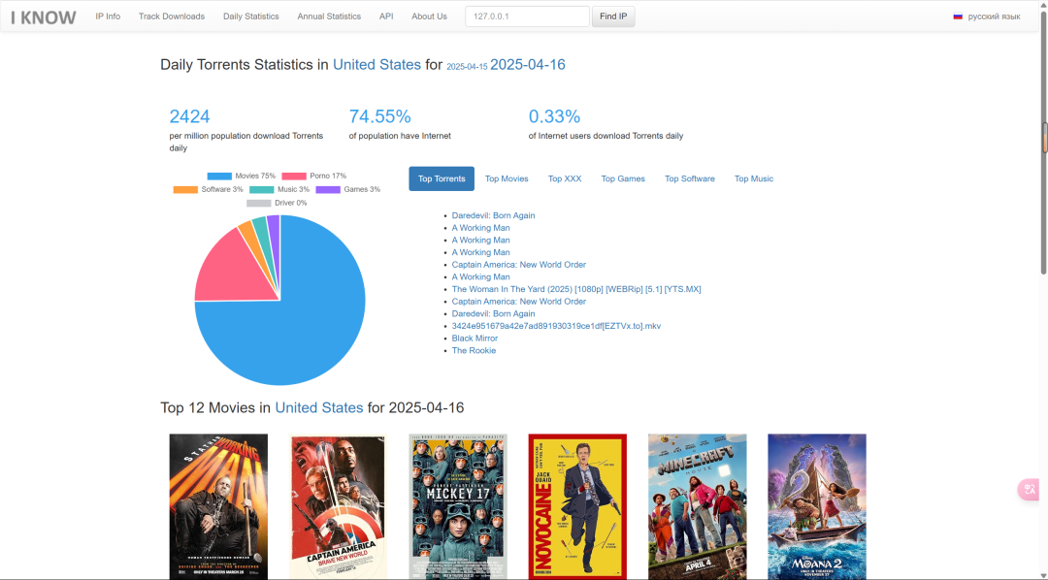Open the A Working Man movie poster
The height and width of the screenshot is (580, 1048).
218,506
